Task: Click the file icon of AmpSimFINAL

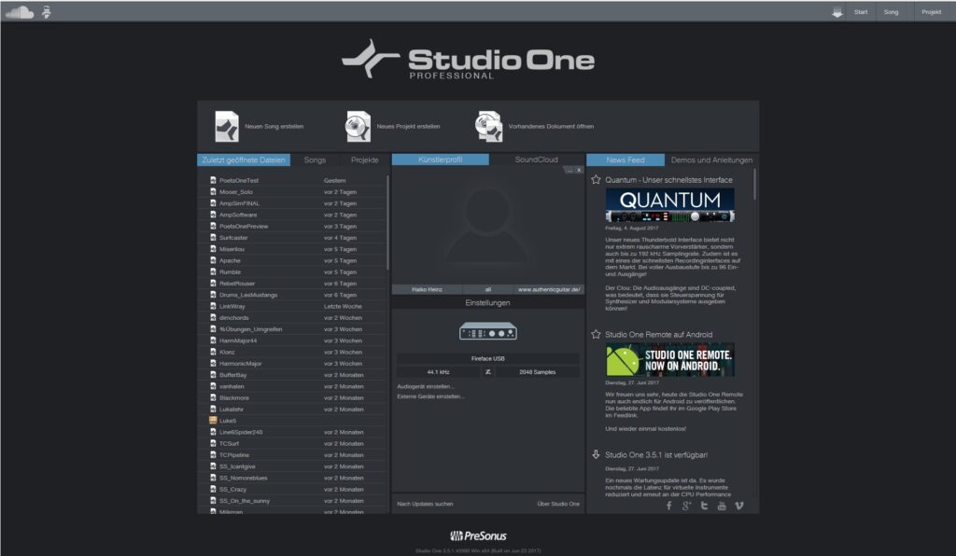Action: click(x=213, y=203)
